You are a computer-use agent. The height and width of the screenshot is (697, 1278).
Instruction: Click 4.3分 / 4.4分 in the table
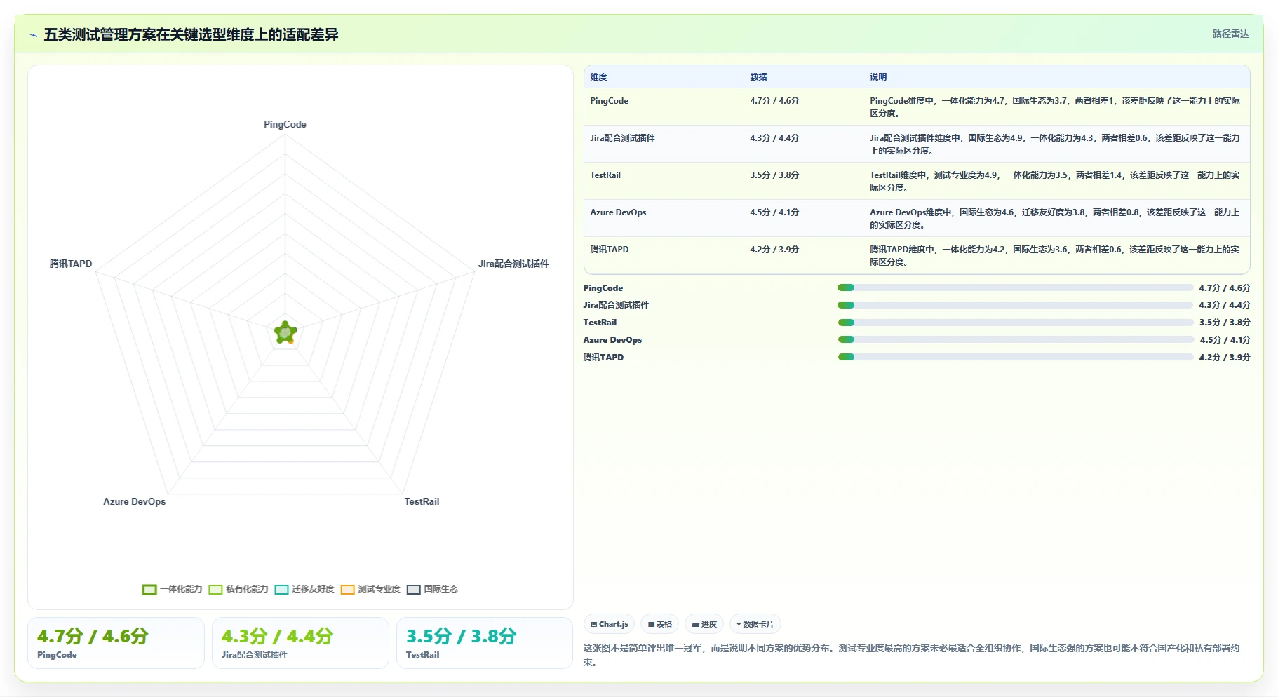(774, 138)
